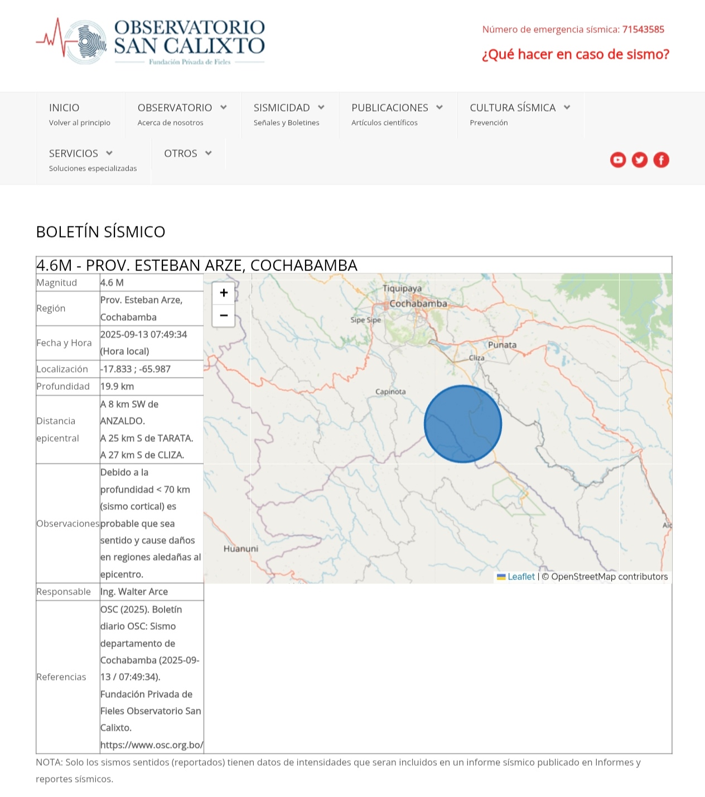Open the YouTube channel icon
The image size is (705, 797).
[x=618, y=160]
